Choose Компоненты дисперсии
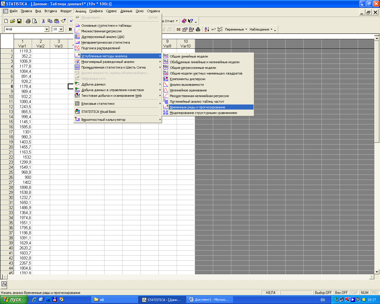 tap(208, 79)
